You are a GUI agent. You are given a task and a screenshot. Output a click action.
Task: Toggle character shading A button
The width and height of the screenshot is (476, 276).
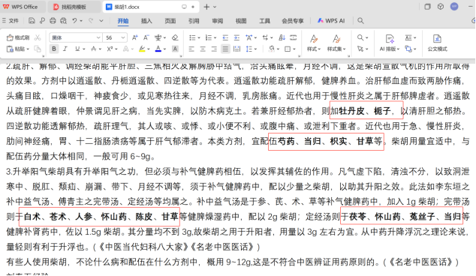click(175, 49)
